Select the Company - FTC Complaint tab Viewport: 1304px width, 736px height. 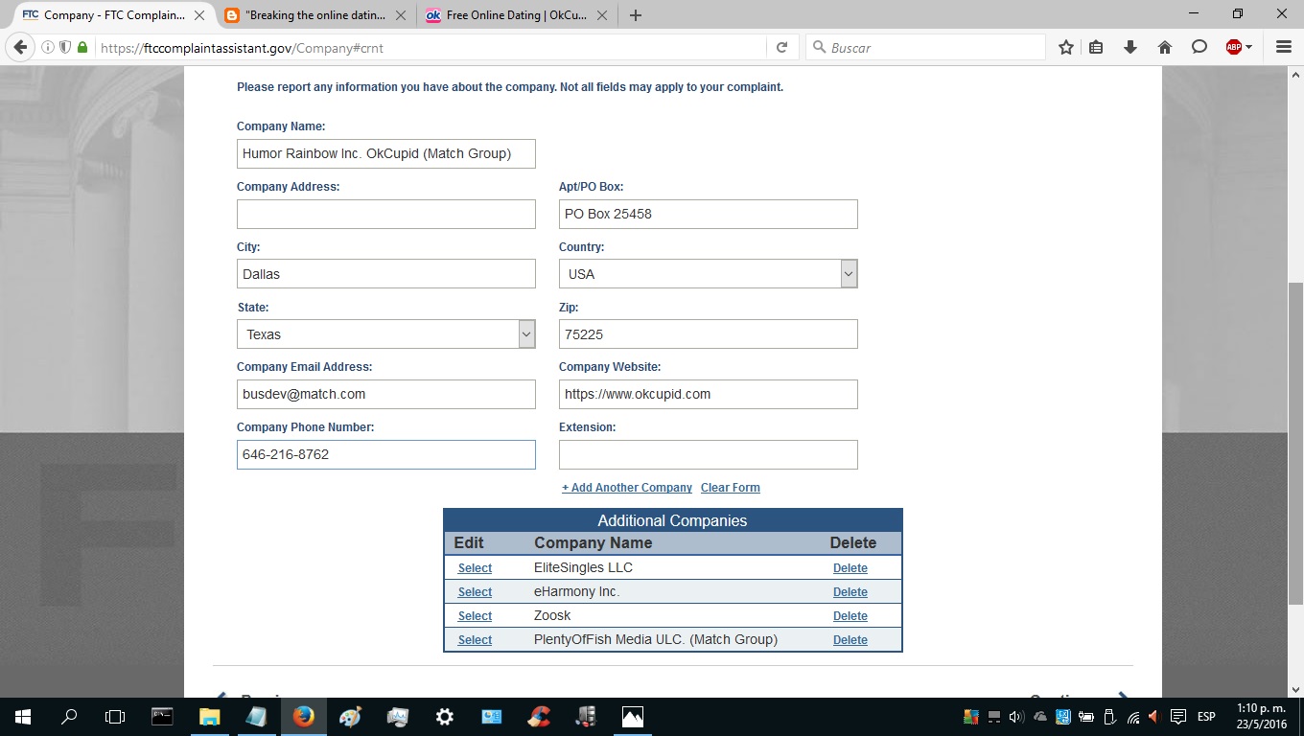pos(114,15)
